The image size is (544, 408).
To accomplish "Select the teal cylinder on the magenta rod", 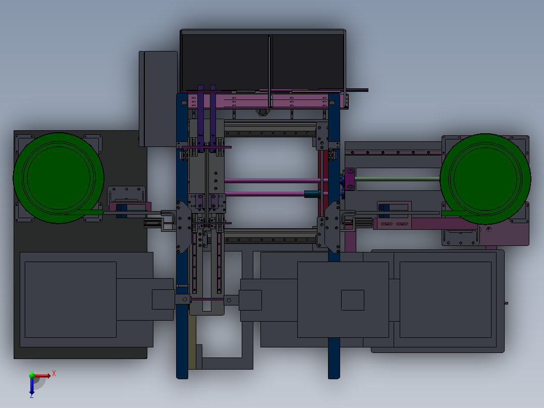I will (x=312, y=194).
